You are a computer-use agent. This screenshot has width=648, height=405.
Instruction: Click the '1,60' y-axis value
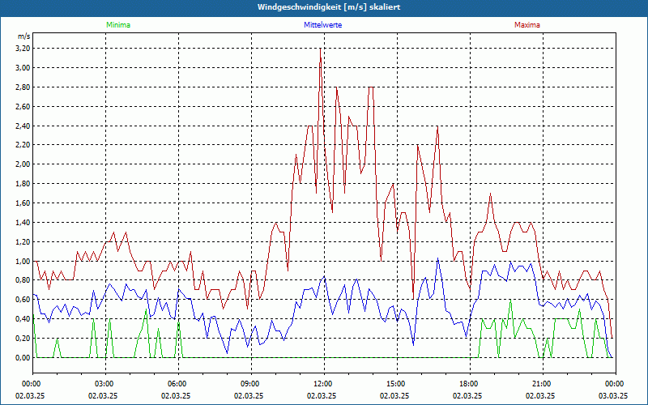tap(23, 203)
